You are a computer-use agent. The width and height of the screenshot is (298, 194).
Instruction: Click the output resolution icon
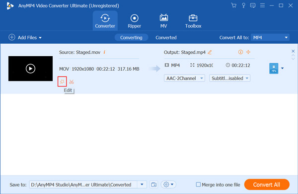point(192,65)
